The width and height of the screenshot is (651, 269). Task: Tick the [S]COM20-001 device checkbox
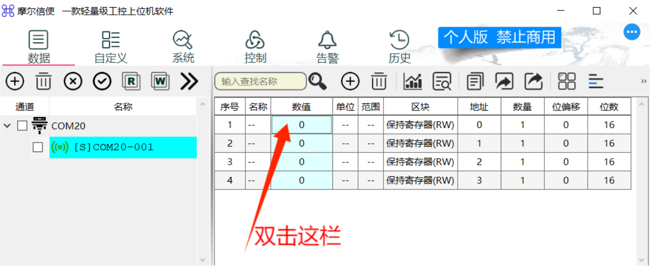pyautogui.click(x=38, y=147)
